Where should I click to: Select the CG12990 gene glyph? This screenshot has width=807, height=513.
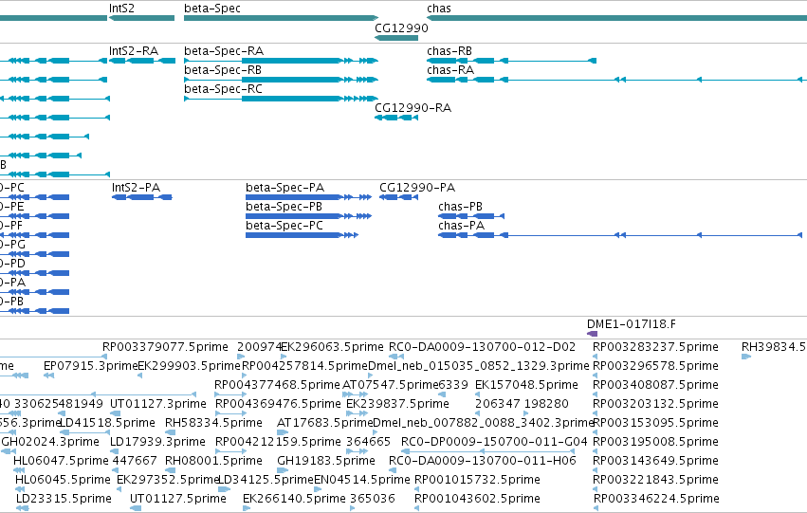coord(396,38)
